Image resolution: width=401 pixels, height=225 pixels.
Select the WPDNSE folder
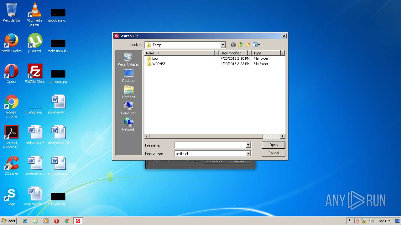tap(156, 64)
